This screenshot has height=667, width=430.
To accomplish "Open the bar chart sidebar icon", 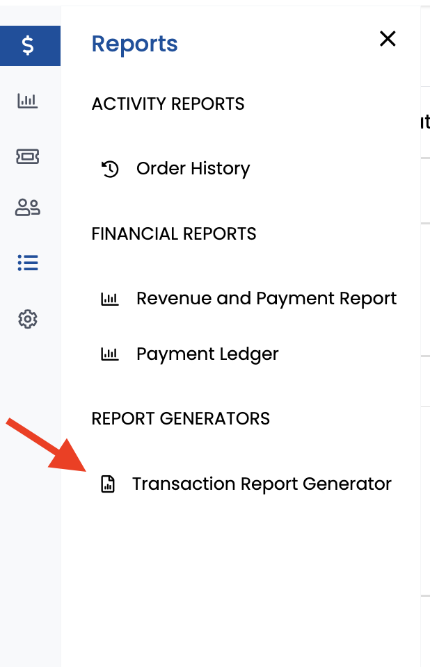I will coord(28,101).
